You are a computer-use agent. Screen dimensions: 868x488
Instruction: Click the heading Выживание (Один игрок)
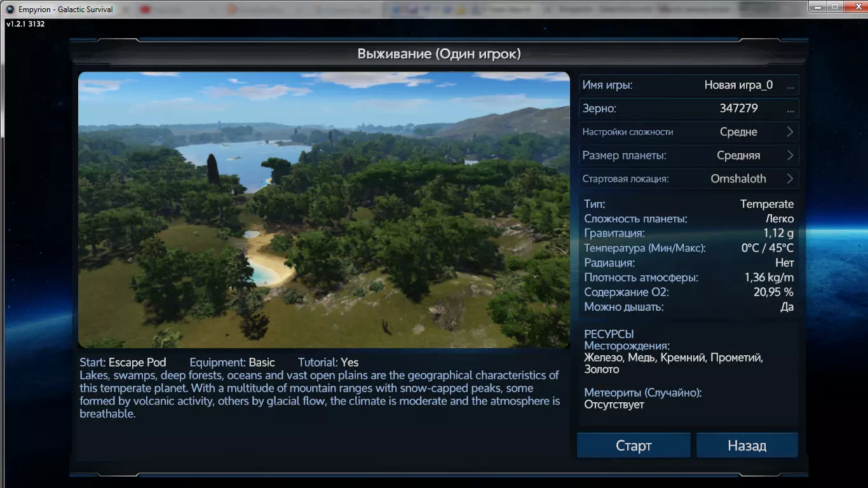[x=439, y=54]
